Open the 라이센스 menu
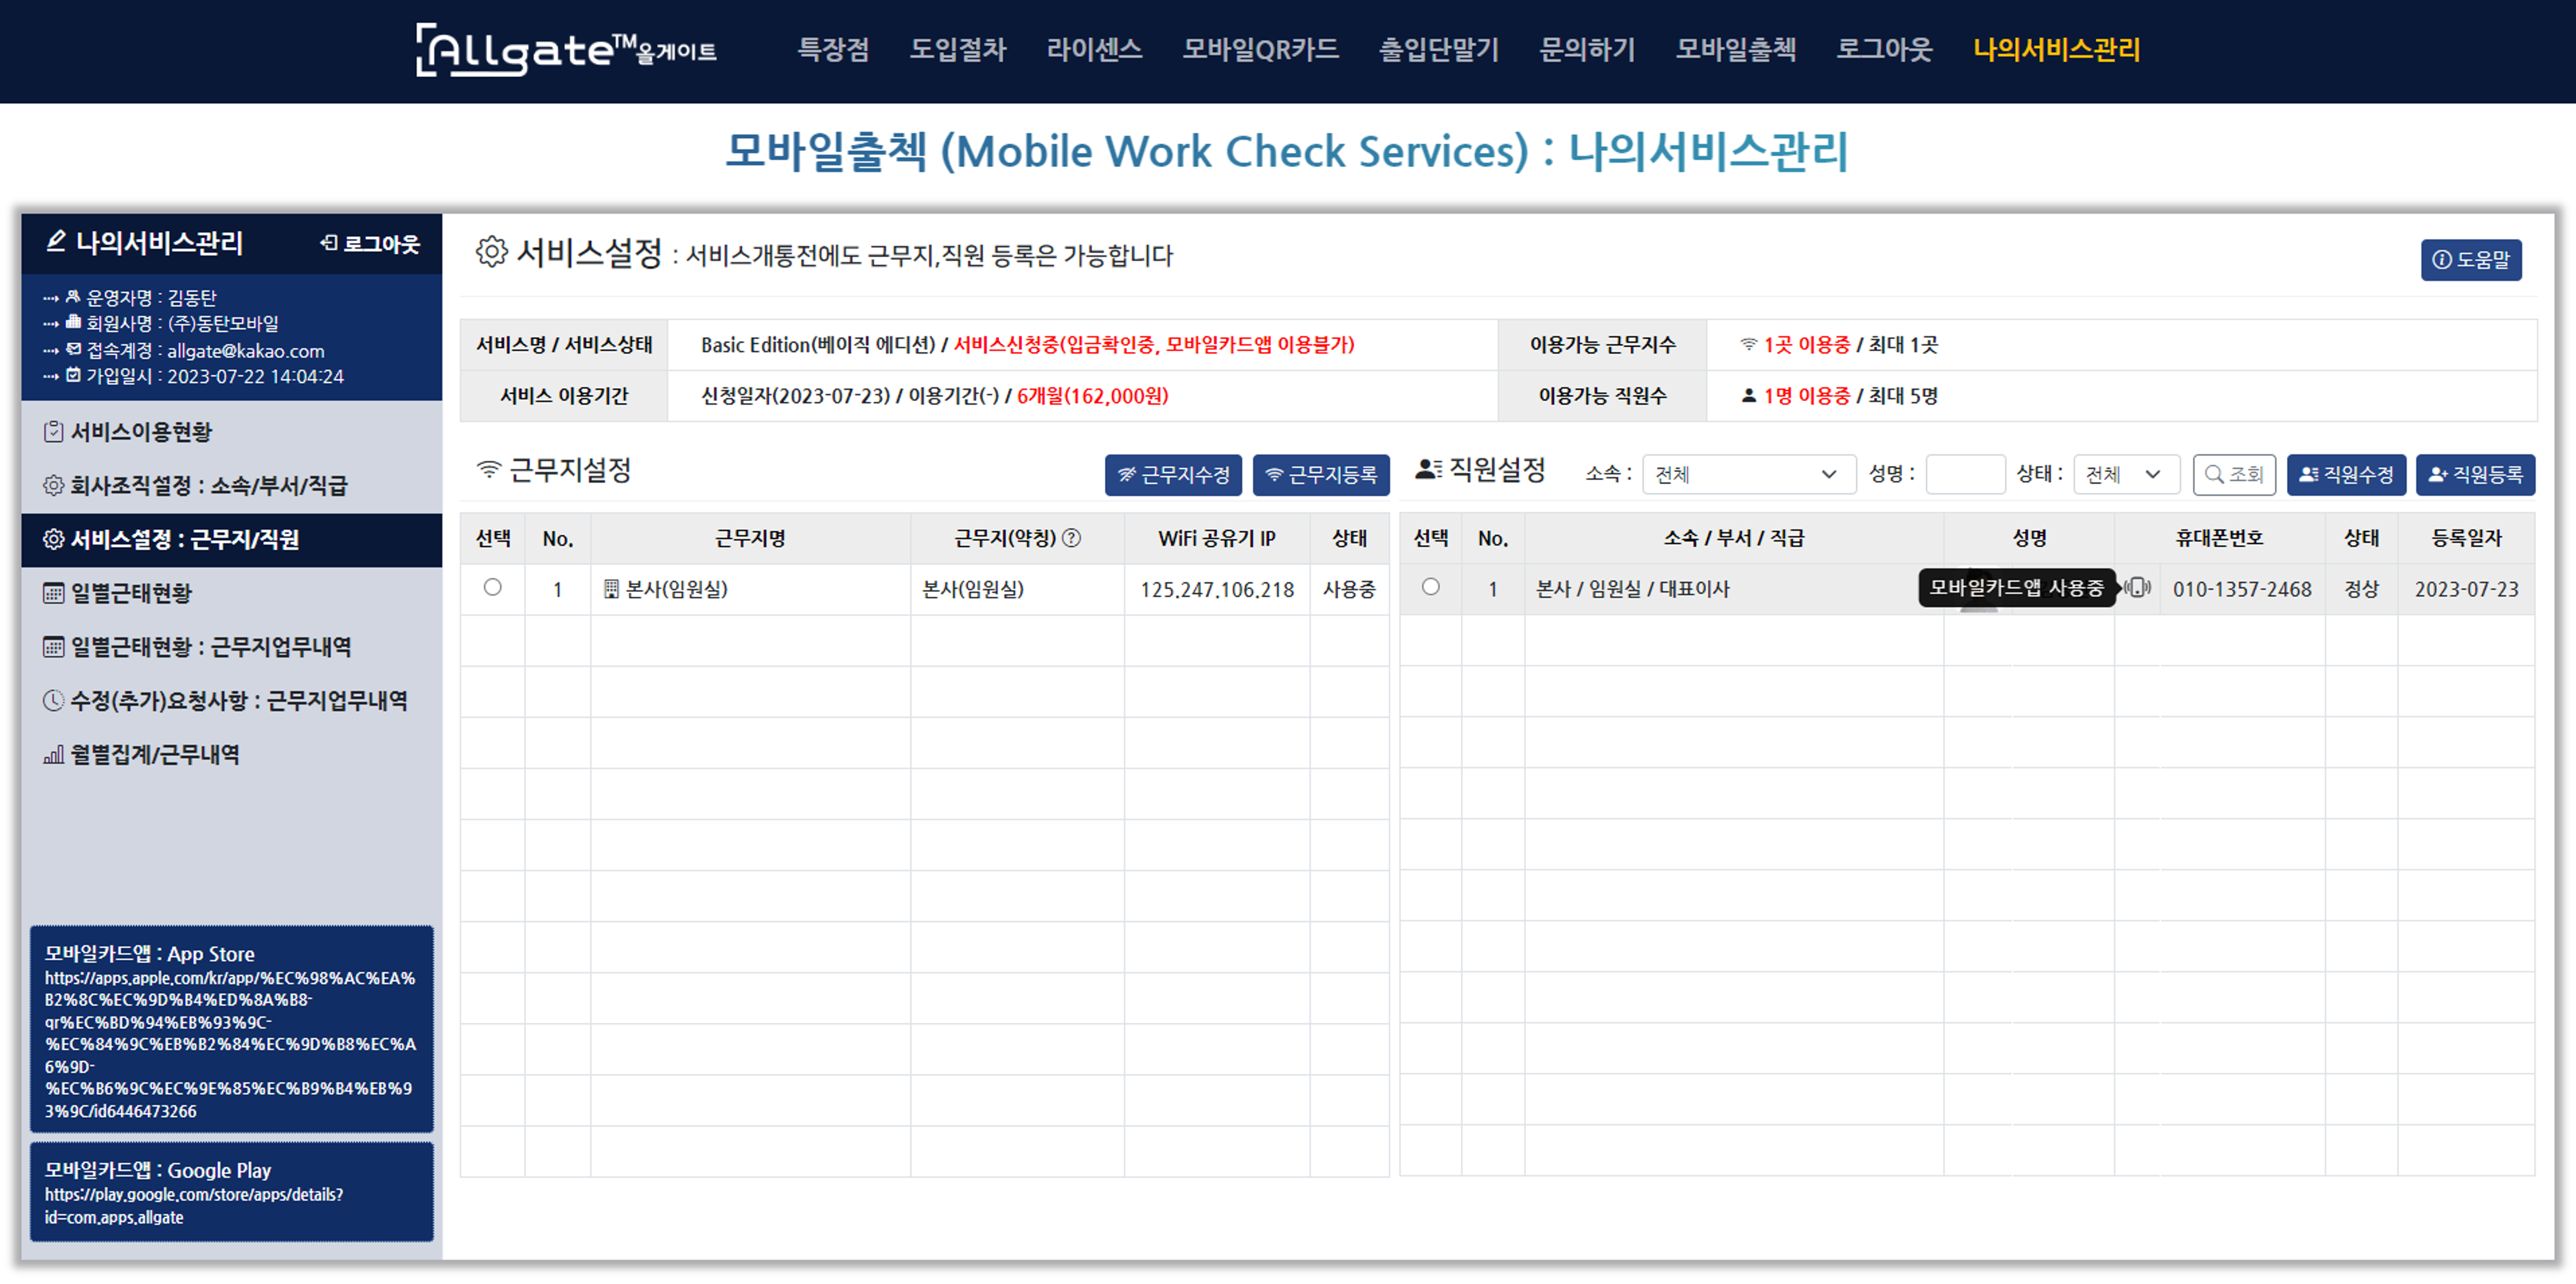 [x=1094, y=49]
